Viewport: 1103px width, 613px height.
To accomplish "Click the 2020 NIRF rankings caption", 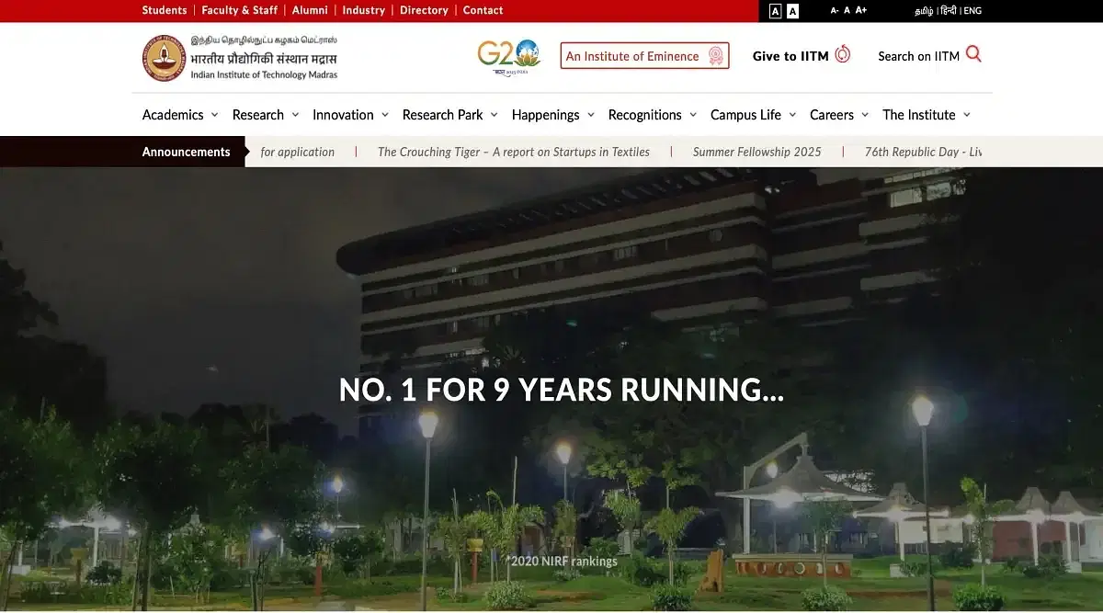I will point(563,561).
